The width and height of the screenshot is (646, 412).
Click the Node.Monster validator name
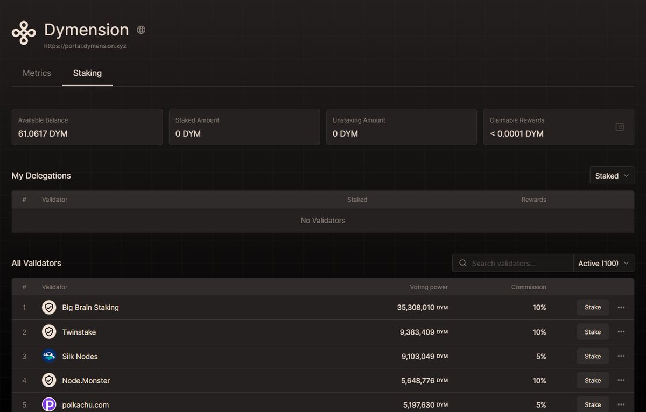(86, 380)
